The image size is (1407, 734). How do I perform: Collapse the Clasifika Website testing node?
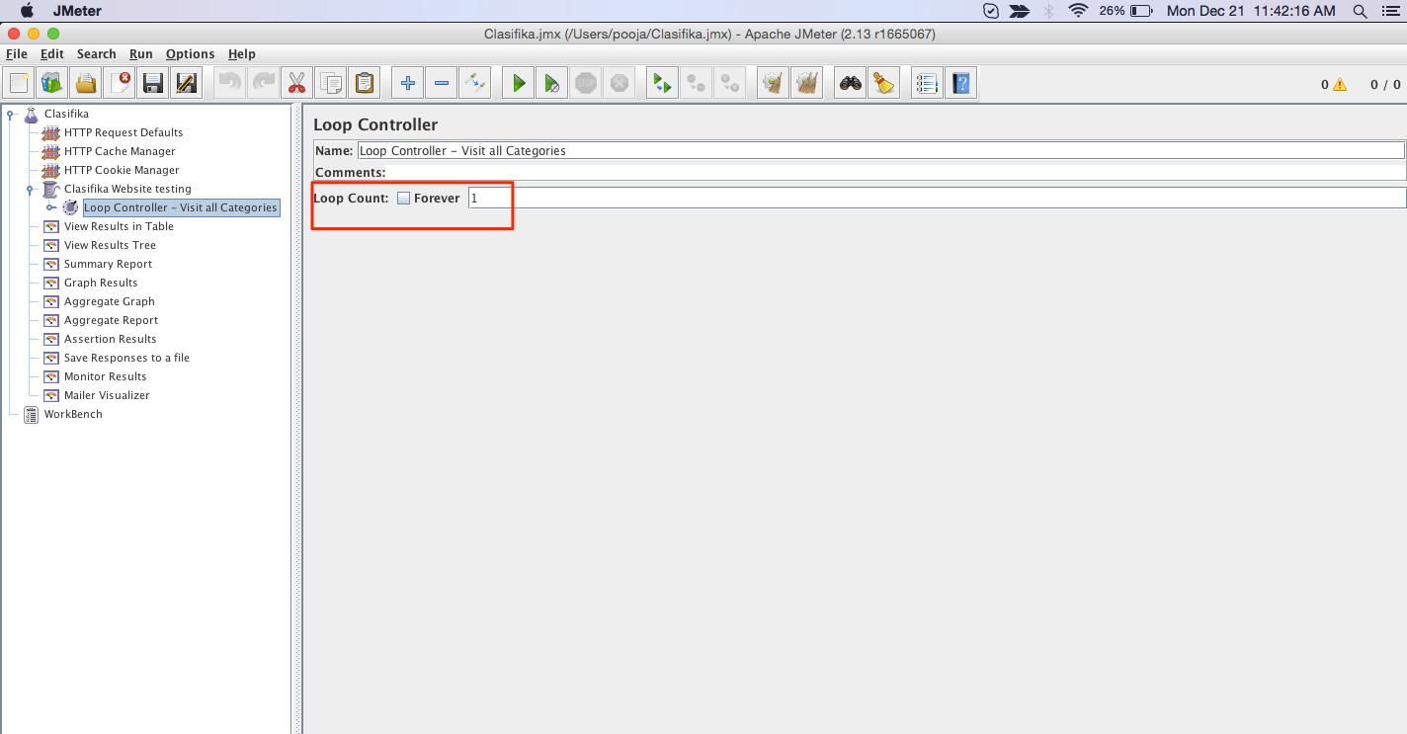[31, 189]
